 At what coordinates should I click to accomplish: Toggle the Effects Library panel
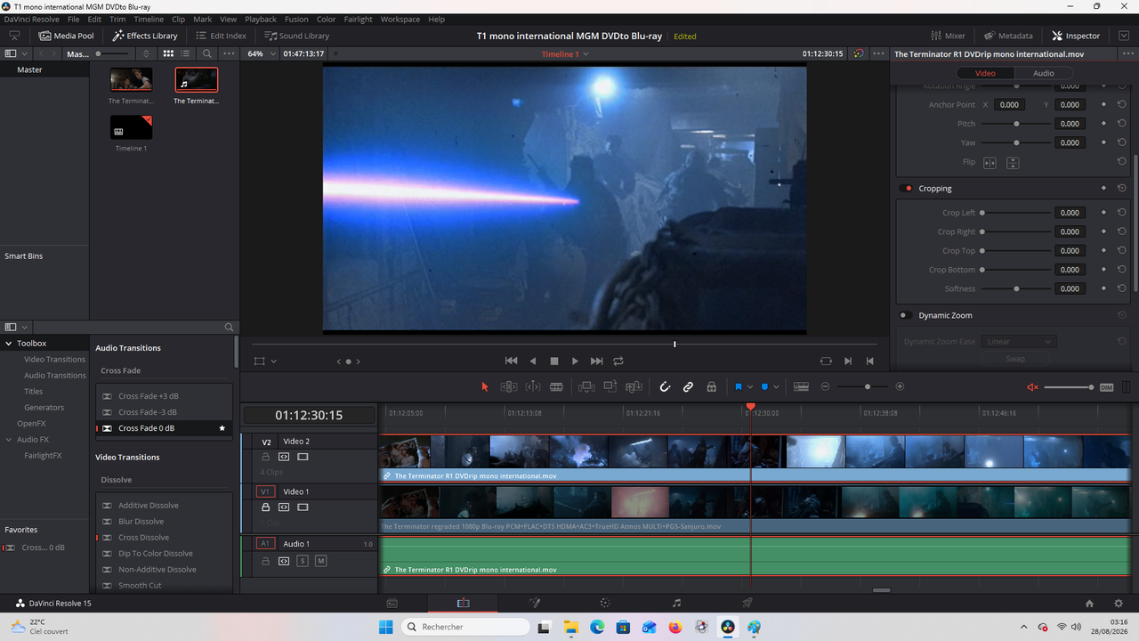point(145,36)
